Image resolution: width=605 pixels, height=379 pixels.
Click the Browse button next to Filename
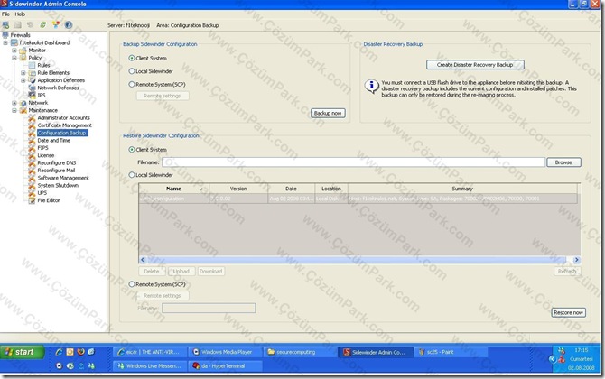[563, 162]
